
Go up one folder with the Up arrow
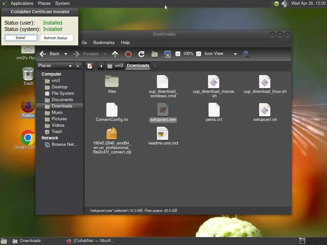point(115,54)
